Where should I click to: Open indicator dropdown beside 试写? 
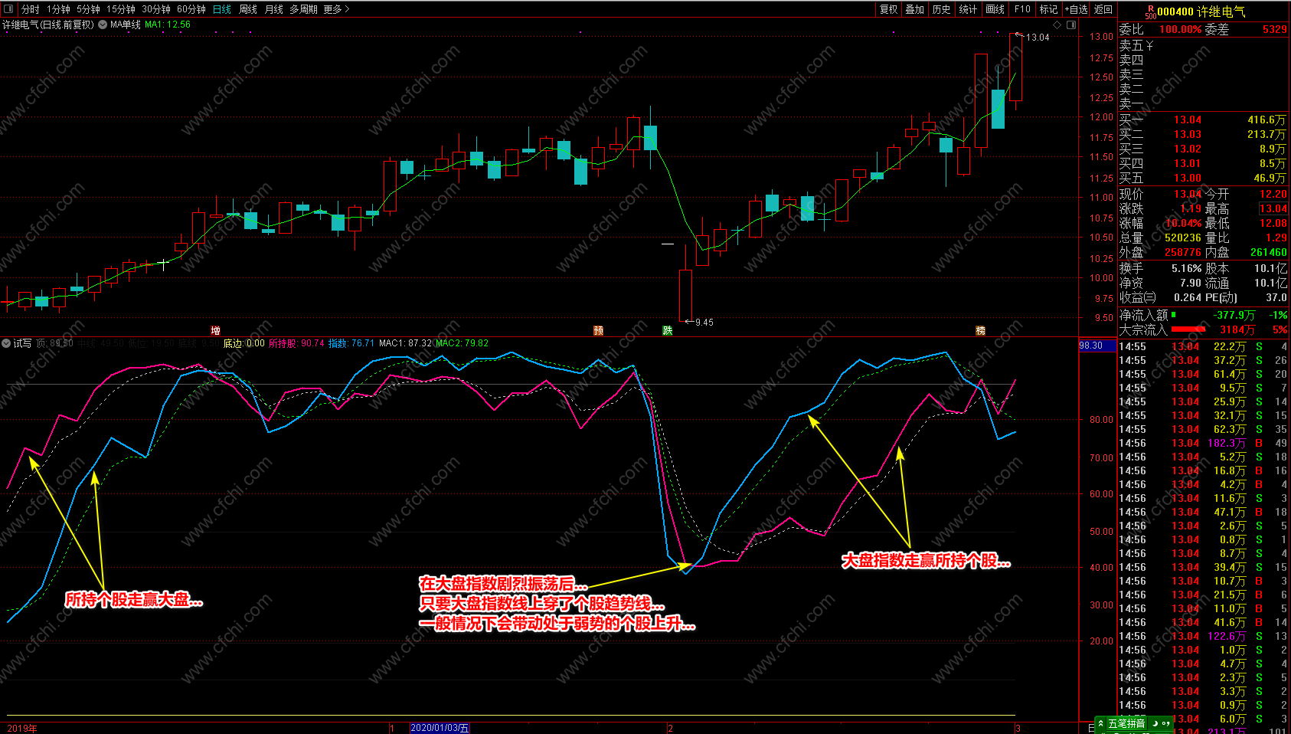pos(6,343)
